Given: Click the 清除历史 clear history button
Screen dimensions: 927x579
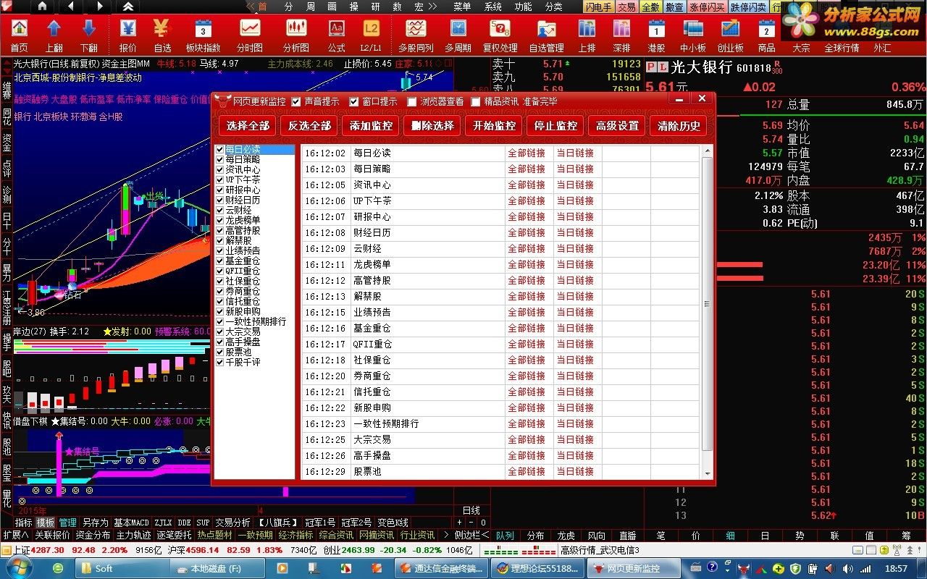Looking at the screenshot, I should [679, 126].
